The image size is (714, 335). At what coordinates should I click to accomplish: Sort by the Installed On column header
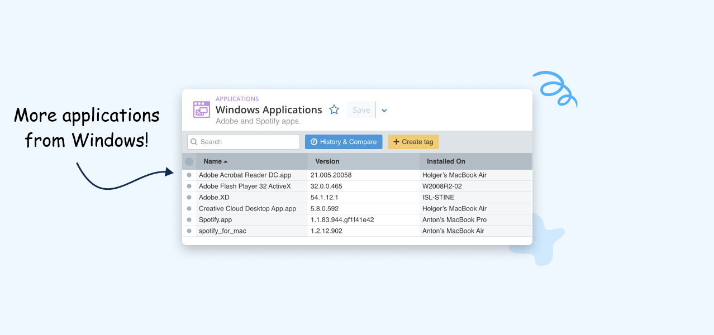476,161
